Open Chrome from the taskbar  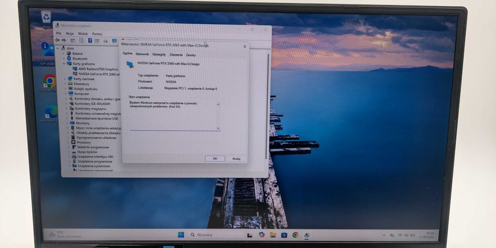point(296,235)
